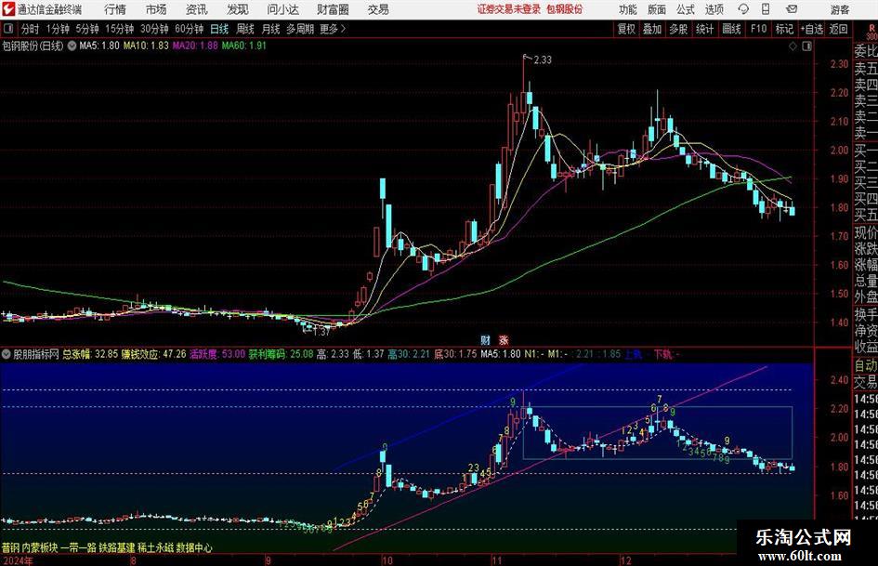Open the customer service headset icon
The image size is (878, 566).
tap(743, 9)
